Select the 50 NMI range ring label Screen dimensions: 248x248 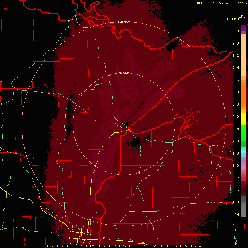click(x=124, y=73)
